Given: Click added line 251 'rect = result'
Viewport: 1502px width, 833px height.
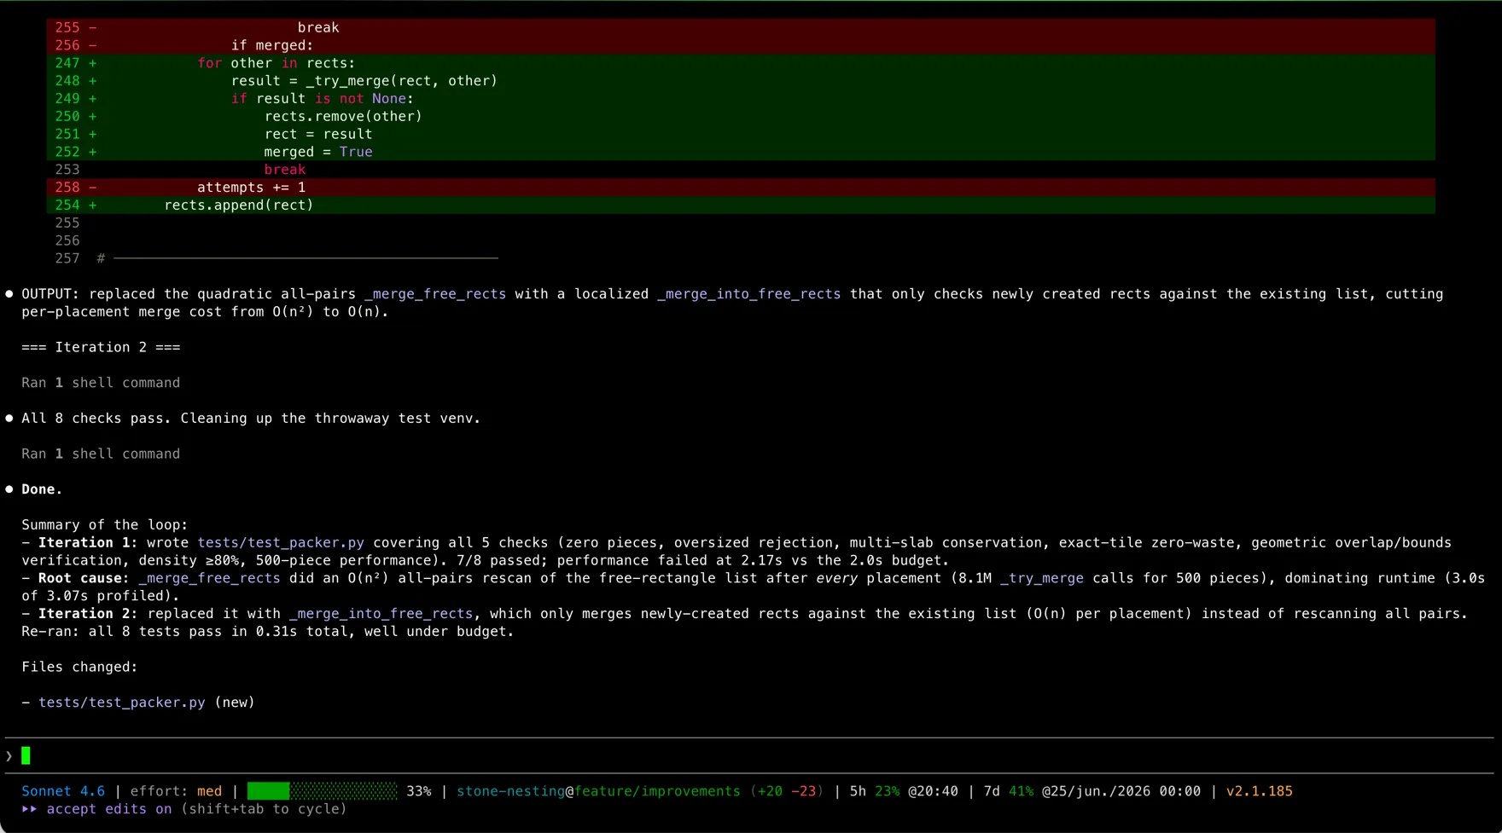Looking at the screenshot, I should pos(741,135).
